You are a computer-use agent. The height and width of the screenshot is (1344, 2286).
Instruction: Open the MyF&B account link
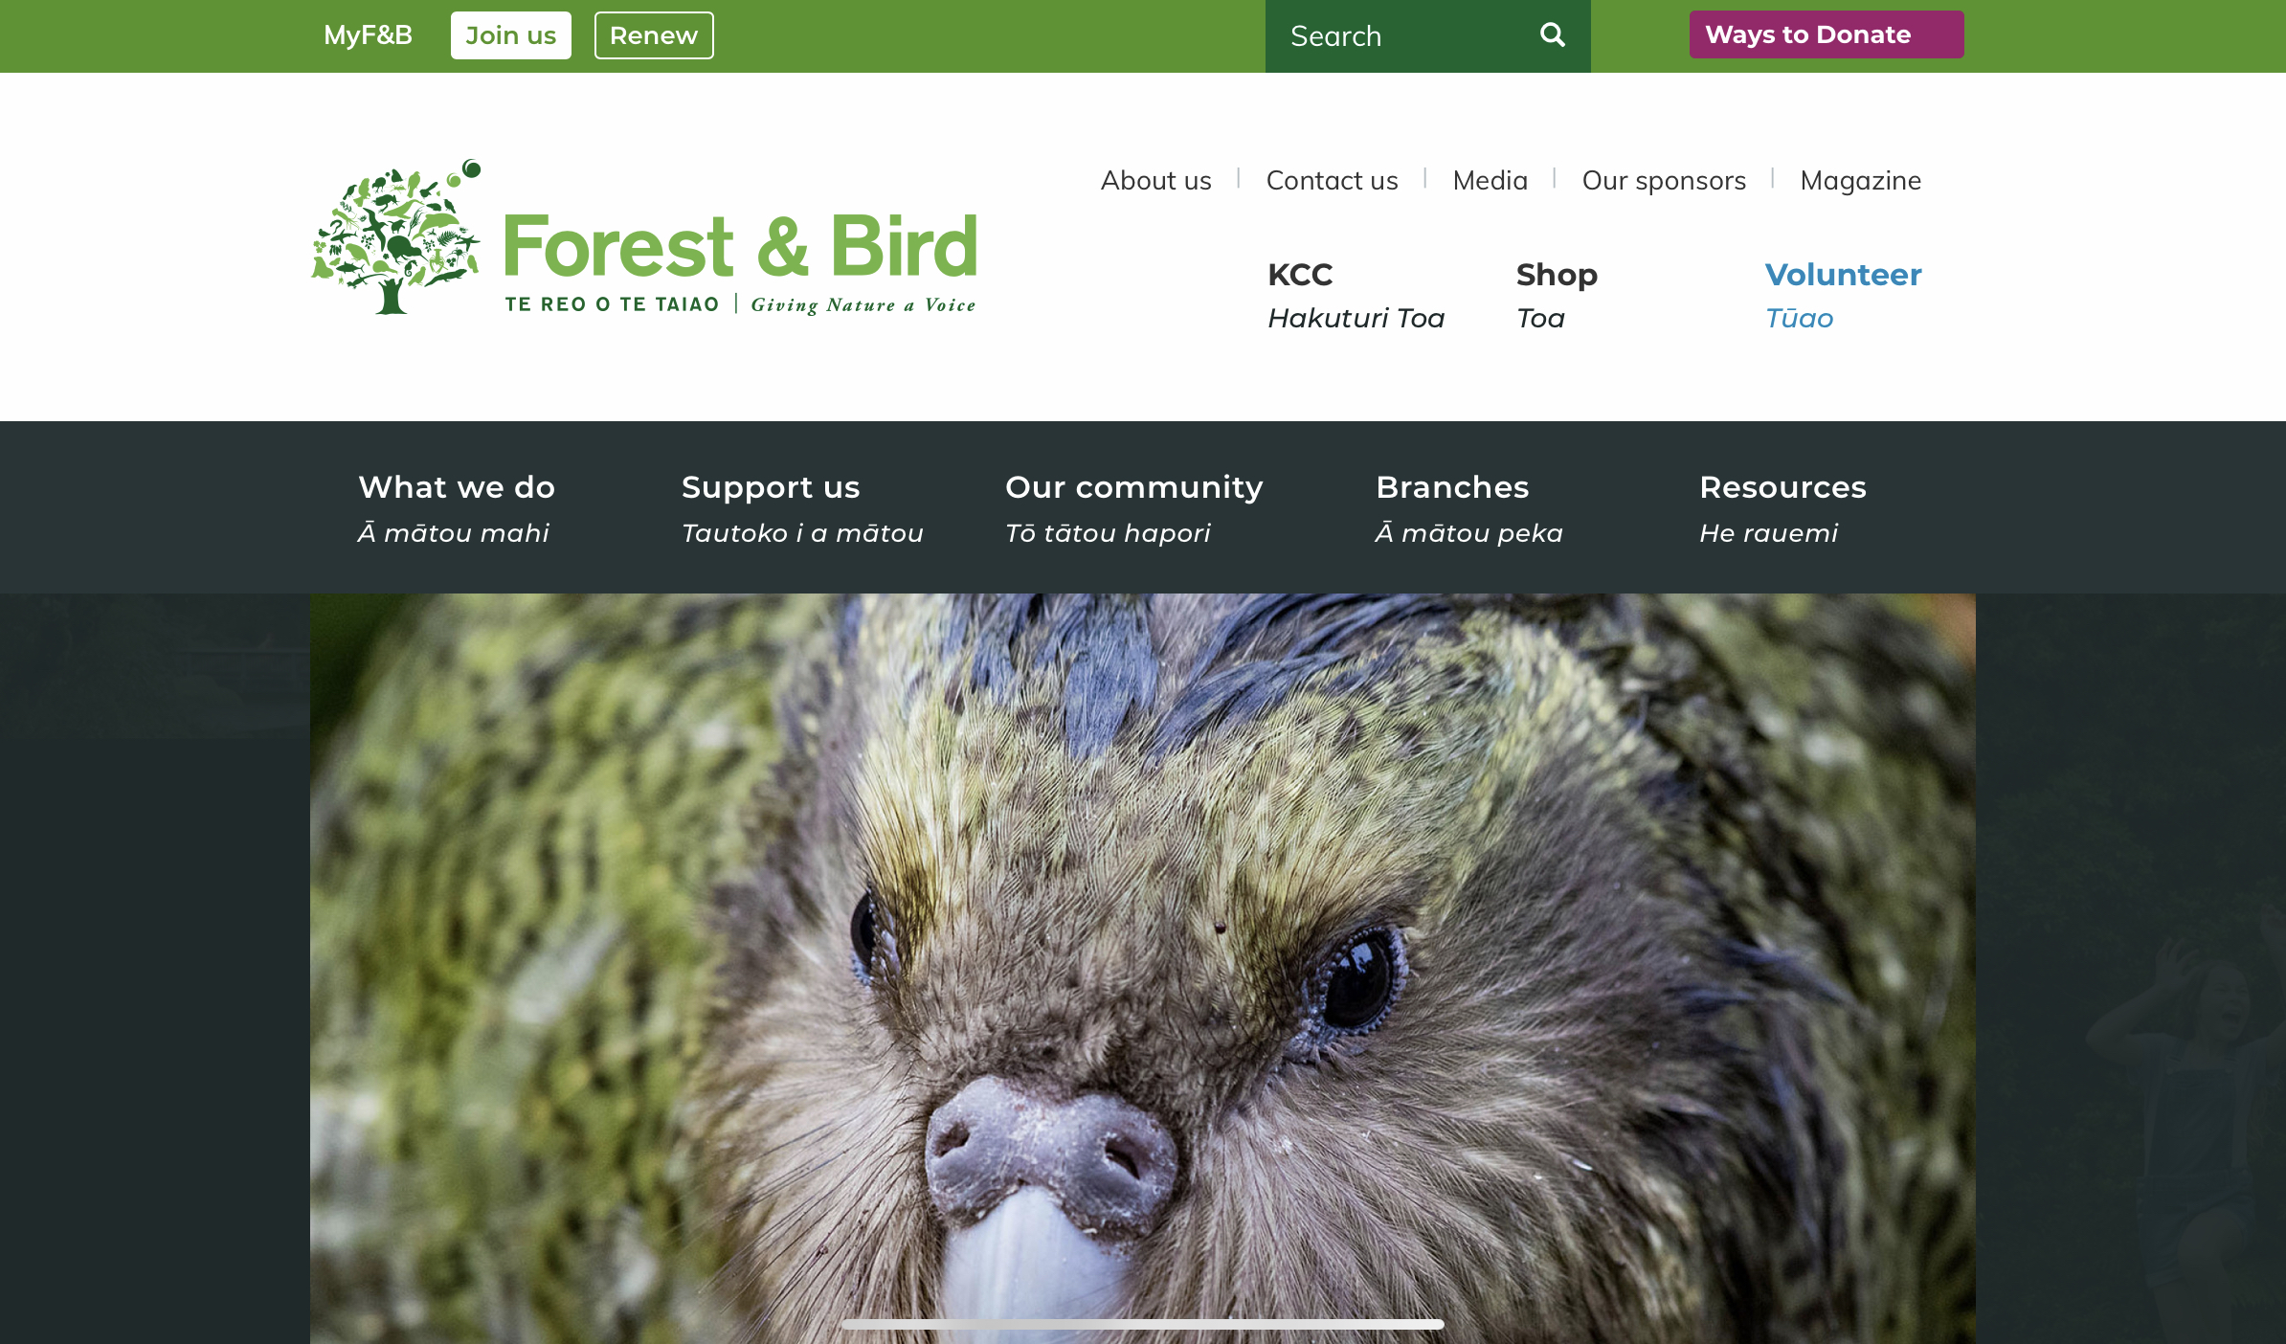(368, 35)
